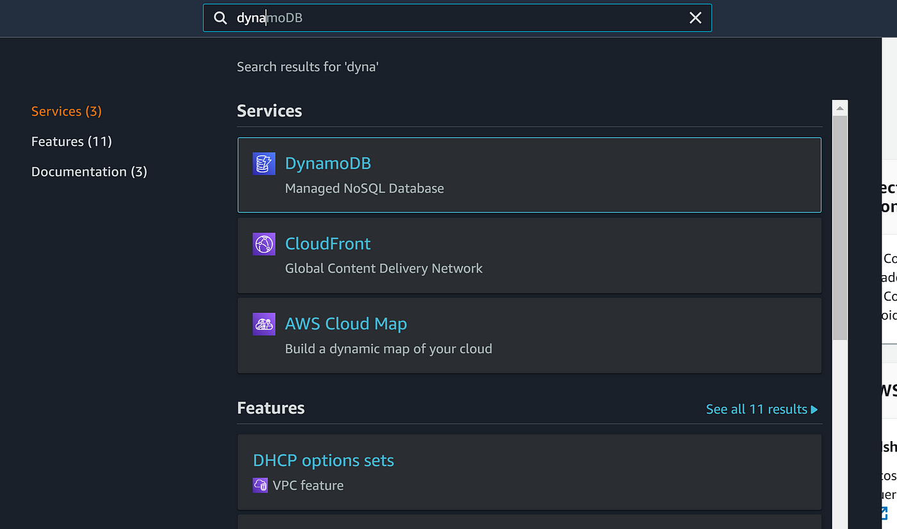The width and height of the screenshot is (897, 529).
Task: Click the CloudFront service icon
Action: [x=264, y=244]
